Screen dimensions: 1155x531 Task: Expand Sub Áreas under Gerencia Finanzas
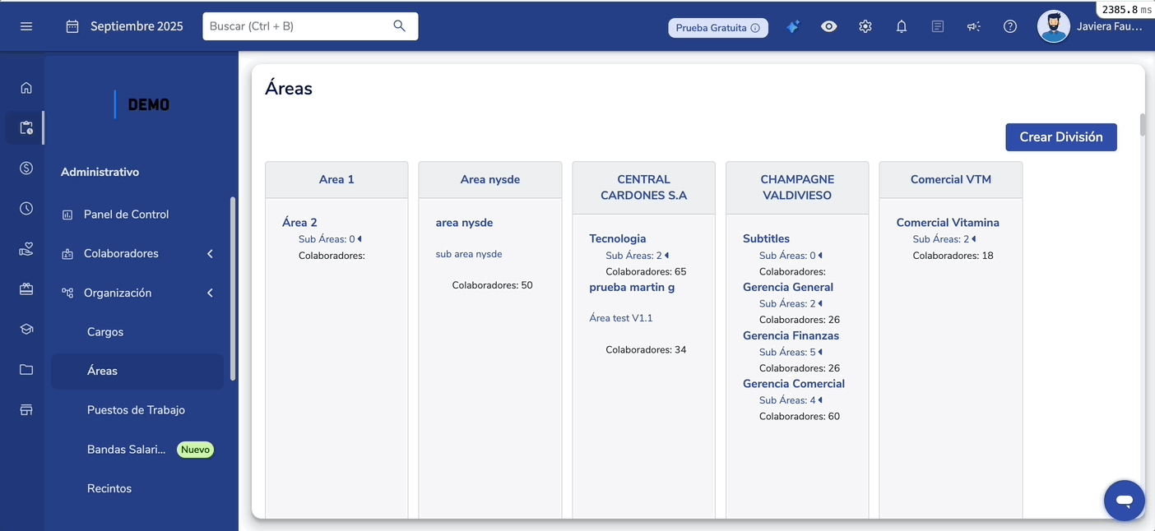click(x=791, y=353)
